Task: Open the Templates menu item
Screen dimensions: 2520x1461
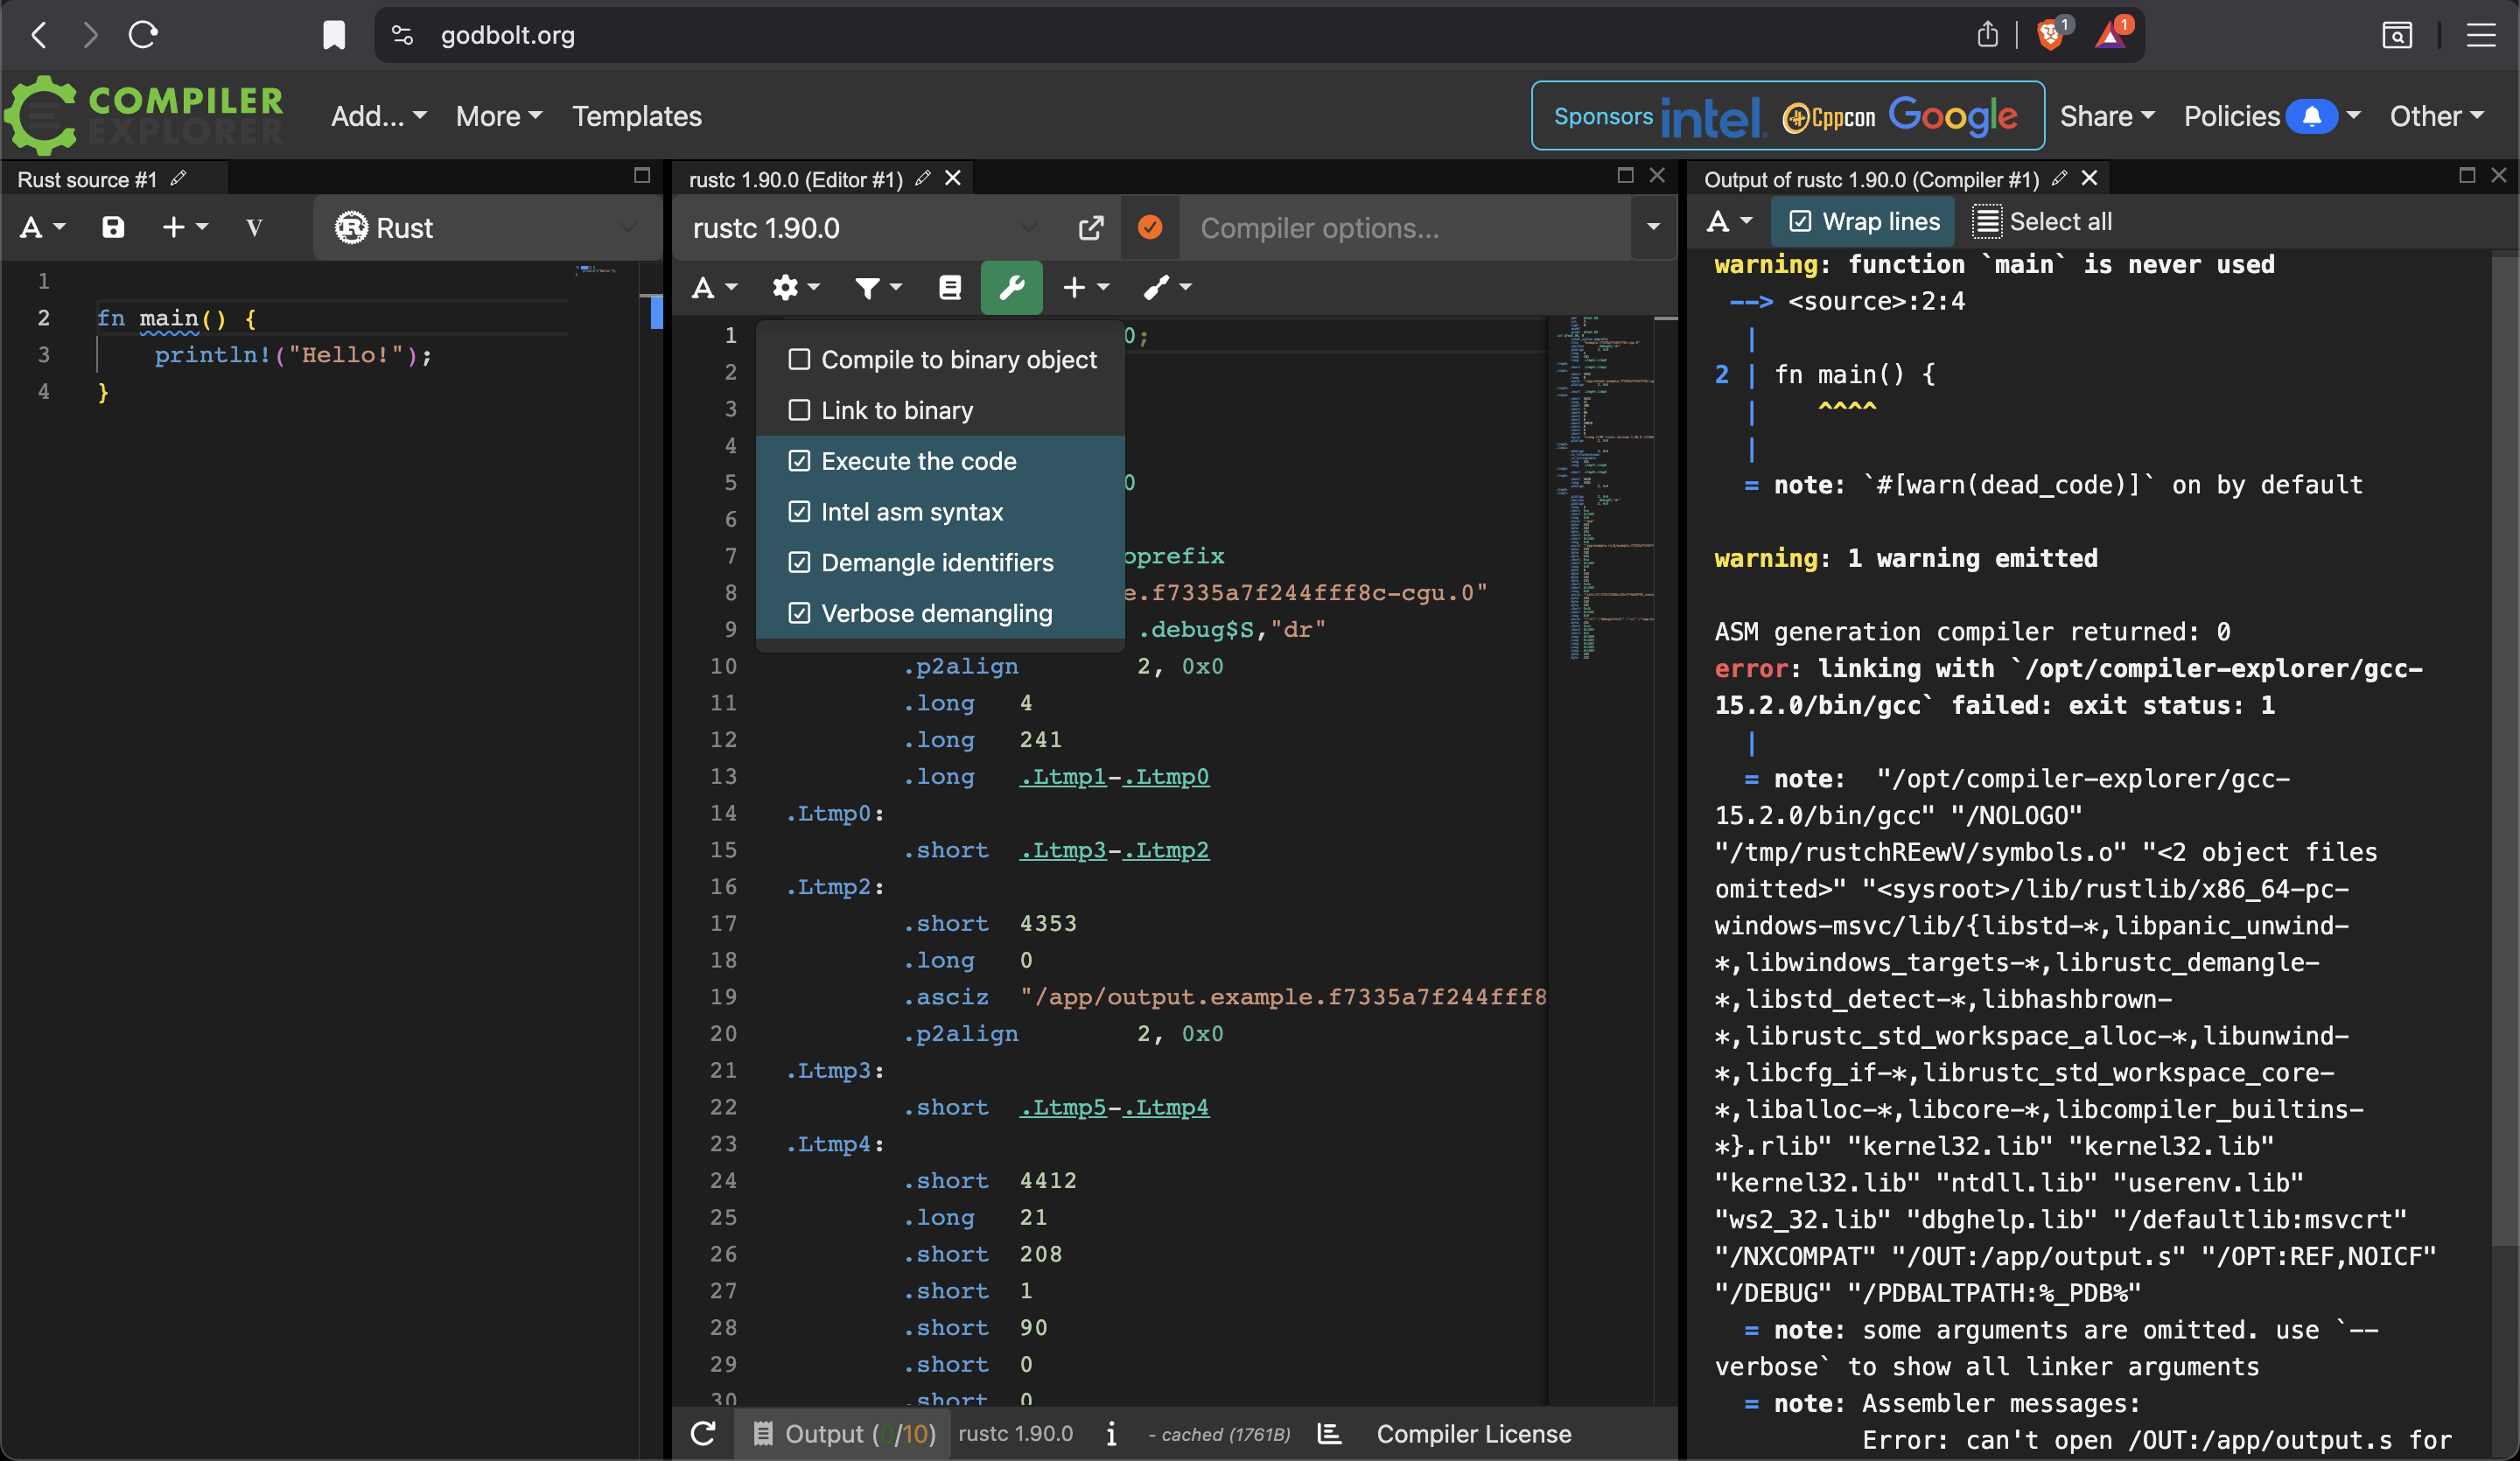Action: tap(636, 116)
